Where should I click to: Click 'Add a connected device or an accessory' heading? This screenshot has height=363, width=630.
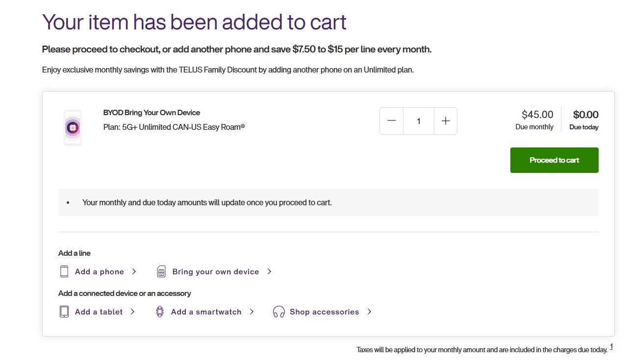click(x=125, y=293)
